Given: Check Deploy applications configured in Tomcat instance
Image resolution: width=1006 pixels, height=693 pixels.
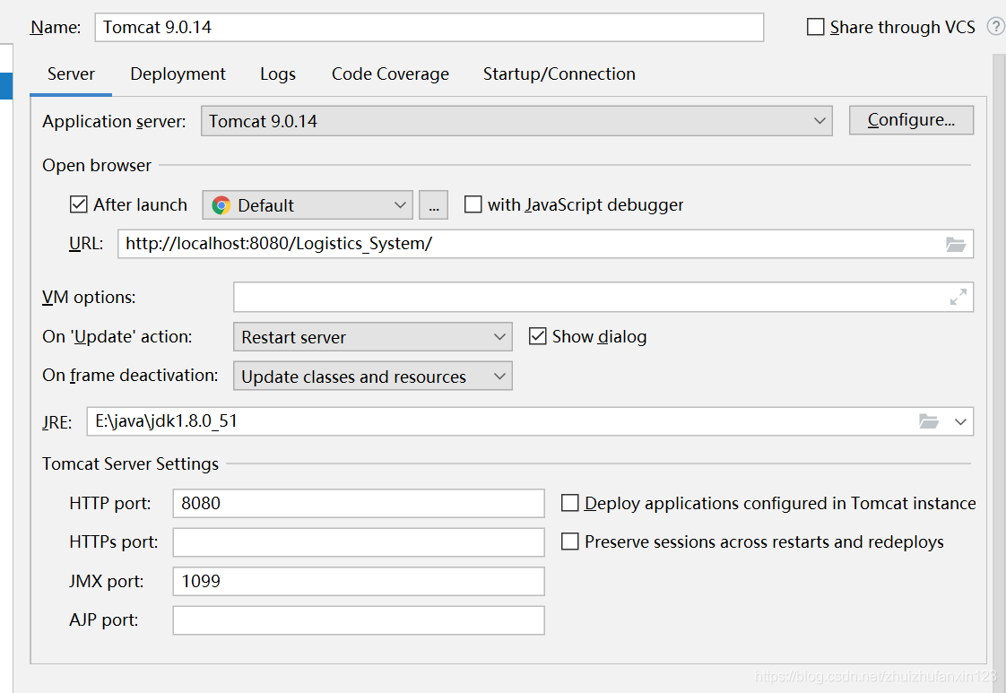Looking at the screenshot, I should pos(569,503).
